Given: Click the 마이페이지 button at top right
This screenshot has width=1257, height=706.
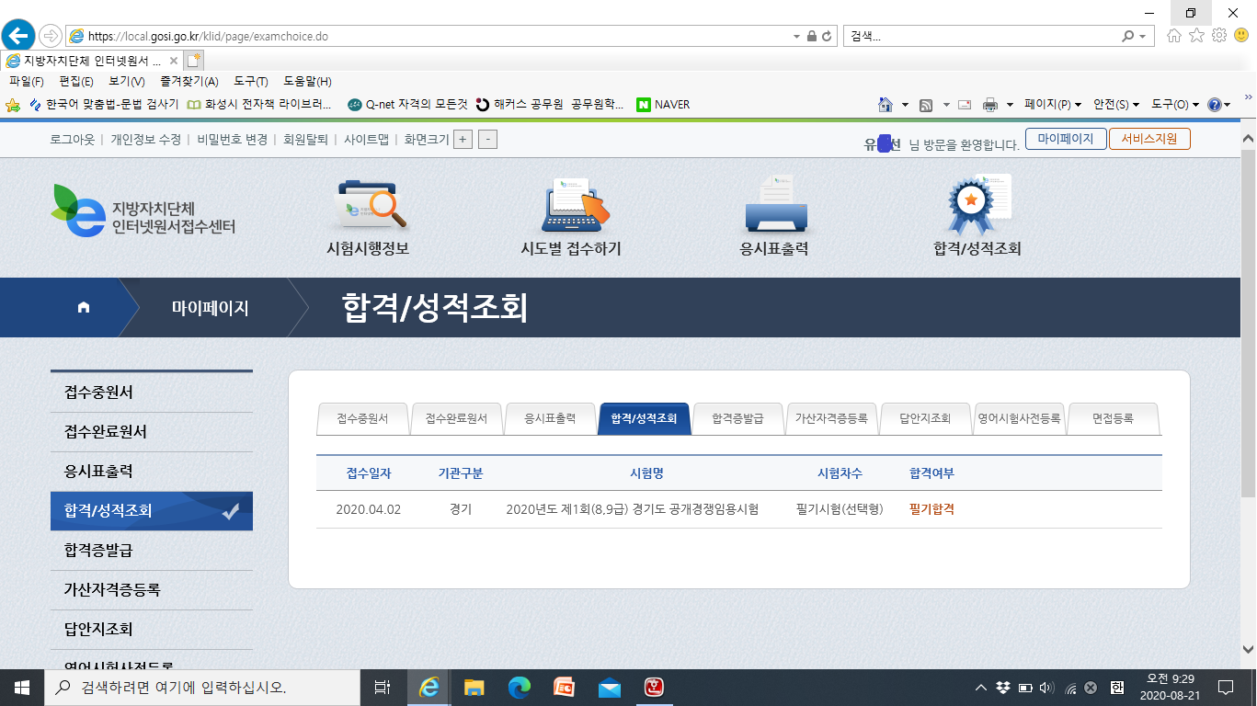Looking at the screenshot, I should [x=1065, y=139].
